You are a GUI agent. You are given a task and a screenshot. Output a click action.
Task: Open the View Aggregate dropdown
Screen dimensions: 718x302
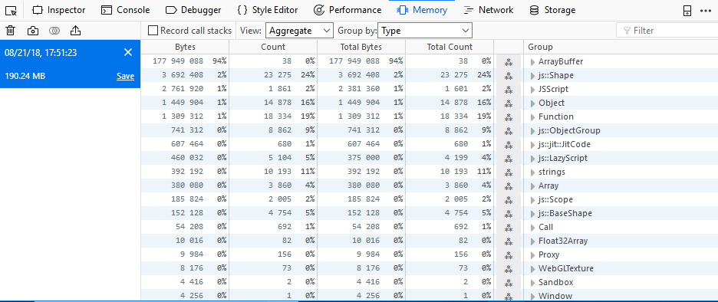click(x=299, y=31)
